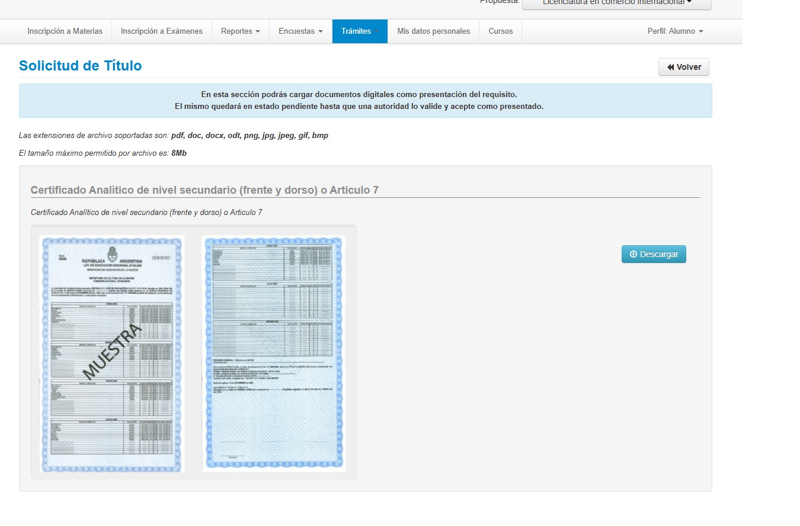The image size is (800, 526).
Task: Click the Propuesta label at top
Action: click(499, 2)
